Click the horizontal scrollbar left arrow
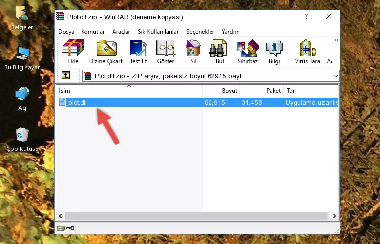Image resolution: width=380 pixels, height=244 pixels. point(61,216)
